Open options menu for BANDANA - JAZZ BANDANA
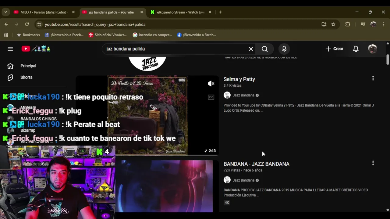Image resolution: width=390 pixels, height=219 pixels. (373, 163)
